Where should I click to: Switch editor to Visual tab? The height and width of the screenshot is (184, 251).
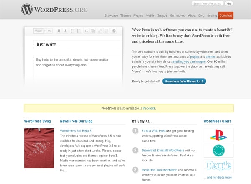(38, 31)
